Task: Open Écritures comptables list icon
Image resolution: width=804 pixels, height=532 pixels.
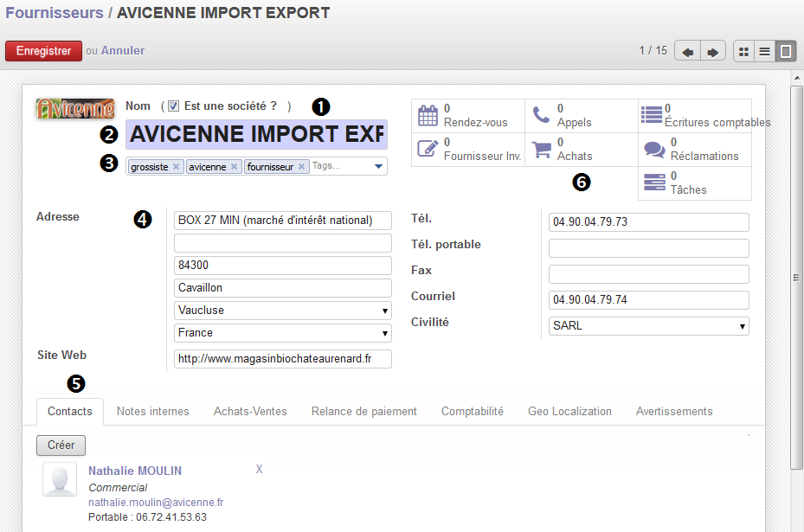Action: pyautogui.click(x=651, y=115)
